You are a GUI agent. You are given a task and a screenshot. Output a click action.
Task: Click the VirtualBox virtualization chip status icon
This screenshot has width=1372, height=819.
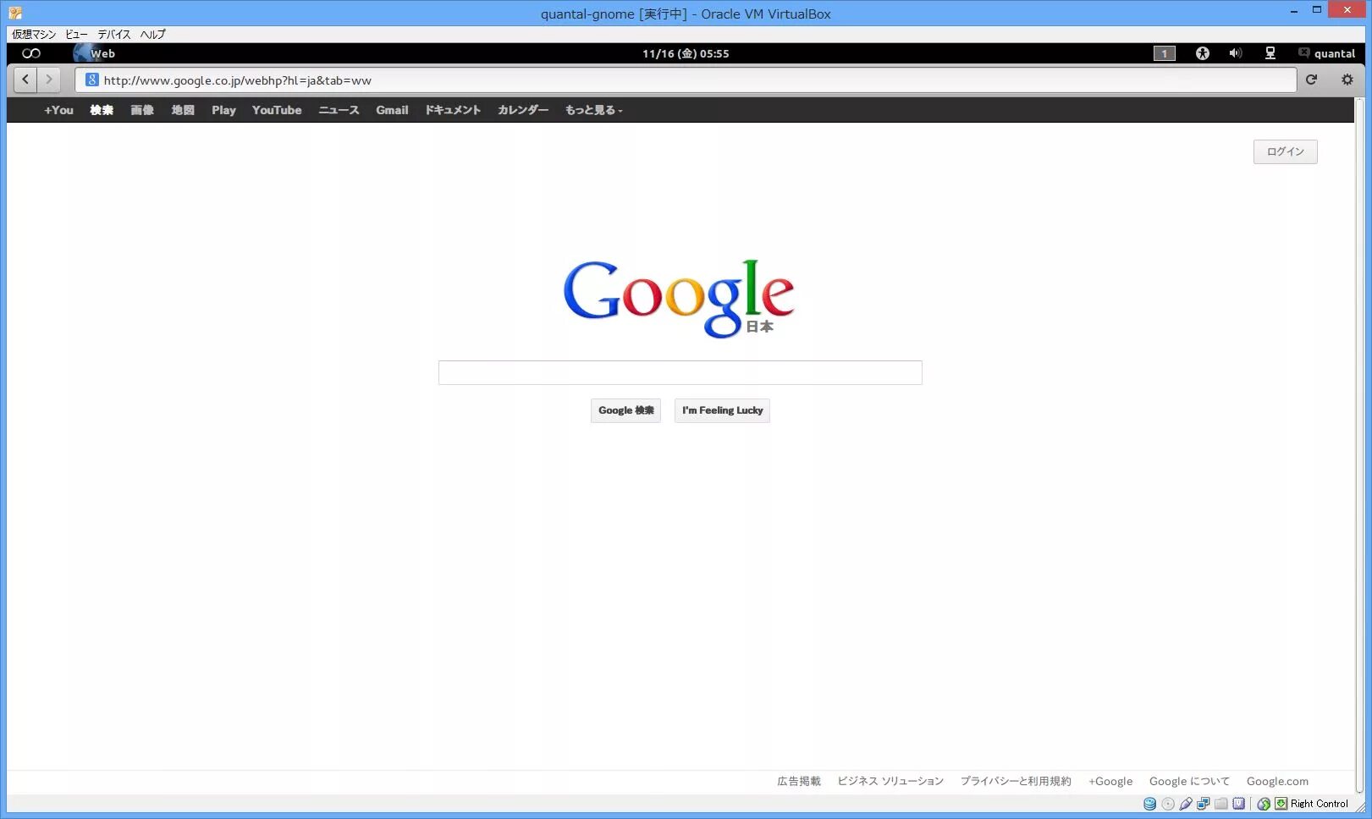[1238, 804]
